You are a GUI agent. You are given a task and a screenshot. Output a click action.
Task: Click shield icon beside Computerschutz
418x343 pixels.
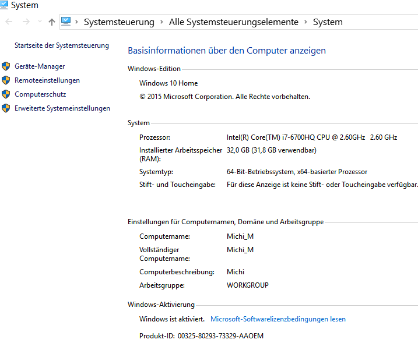pyautogui.click(x=6, y=94)
